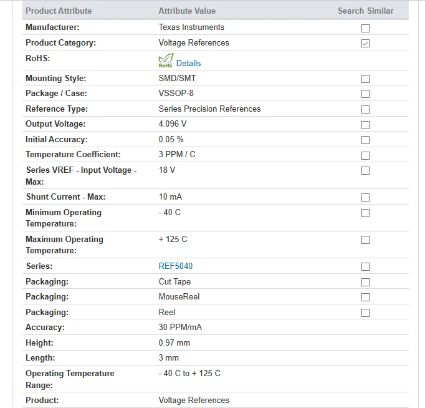Select the + 125 C maximum temperature value
The image size is (425, 408).
(x=173, y=240)
